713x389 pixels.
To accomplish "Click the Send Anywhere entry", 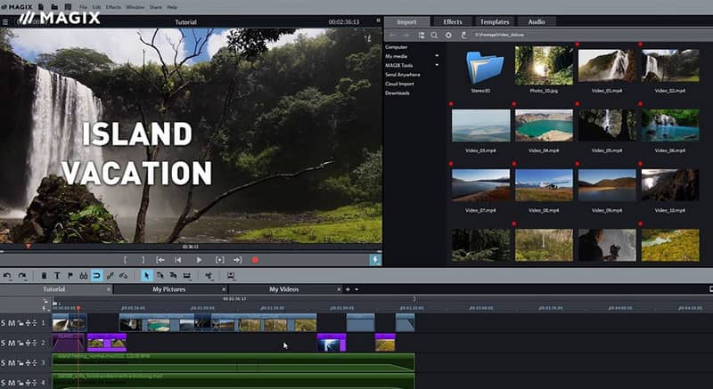I will [403, 75].
